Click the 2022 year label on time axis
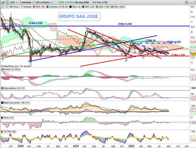Viewport: 196px width, 148px height. [131, 146]
